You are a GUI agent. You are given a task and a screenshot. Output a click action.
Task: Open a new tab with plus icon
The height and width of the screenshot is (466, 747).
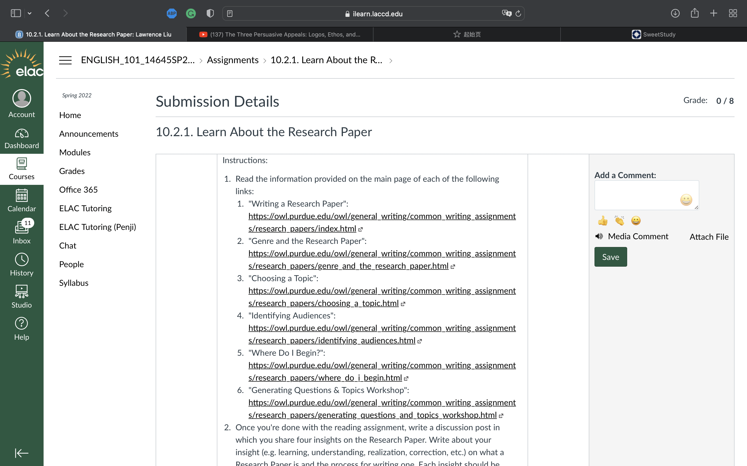tap(713, 13)
